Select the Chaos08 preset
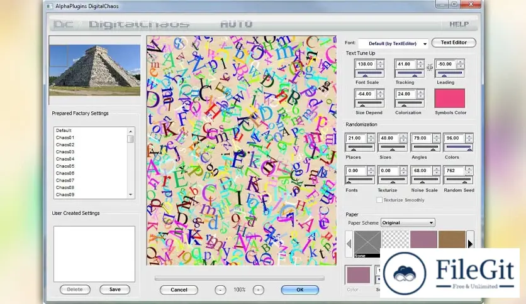 pyautogui.click(x=91, y=188)
